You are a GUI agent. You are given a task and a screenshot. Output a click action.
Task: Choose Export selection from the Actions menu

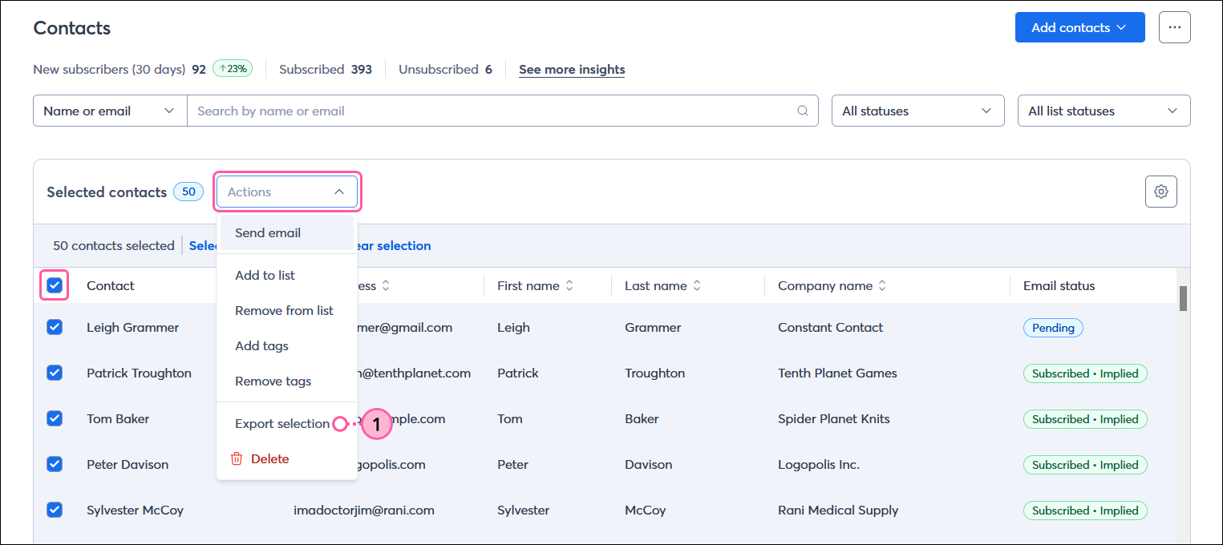[282, 422]
